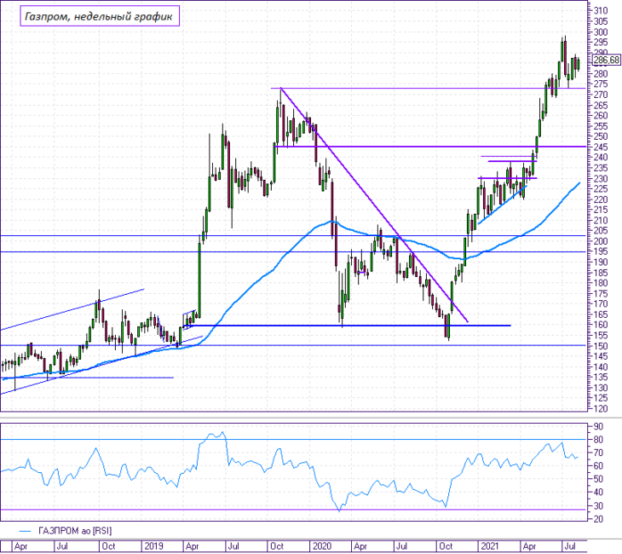622x554 pixels.
Task: Click the Oct label just before 2021
Action: [x=446, y=546]
